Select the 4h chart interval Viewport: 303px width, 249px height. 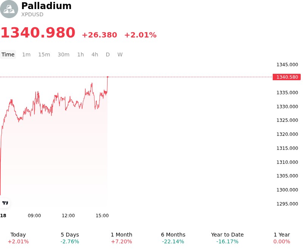pyautogui.click(x=95, y=54)
